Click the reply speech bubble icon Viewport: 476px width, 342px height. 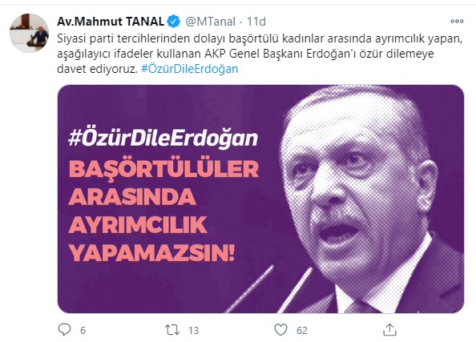click(64, 329)
